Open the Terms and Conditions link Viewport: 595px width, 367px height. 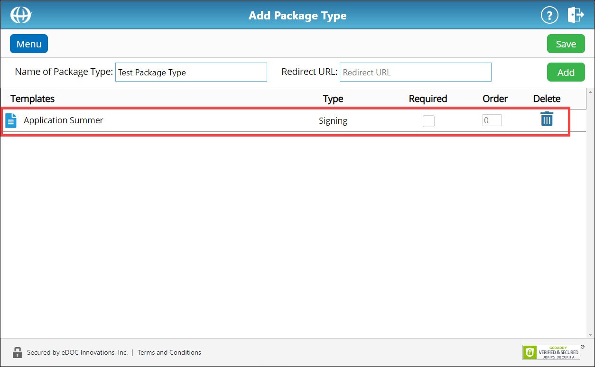(169, 352)
